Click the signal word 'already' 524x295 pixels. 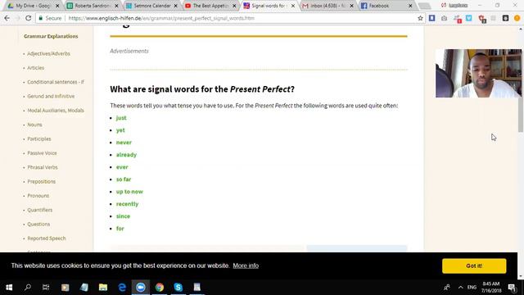point(126,155)
